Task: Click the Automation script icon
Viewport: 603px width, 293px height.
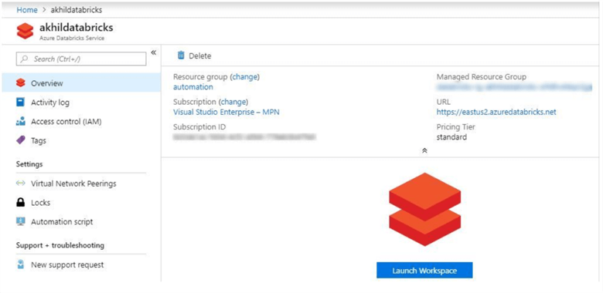Action: [21, 221]
